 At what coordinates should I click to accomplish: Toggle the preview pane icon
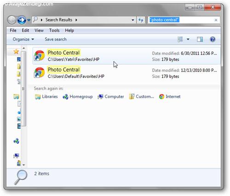(200, 39)
